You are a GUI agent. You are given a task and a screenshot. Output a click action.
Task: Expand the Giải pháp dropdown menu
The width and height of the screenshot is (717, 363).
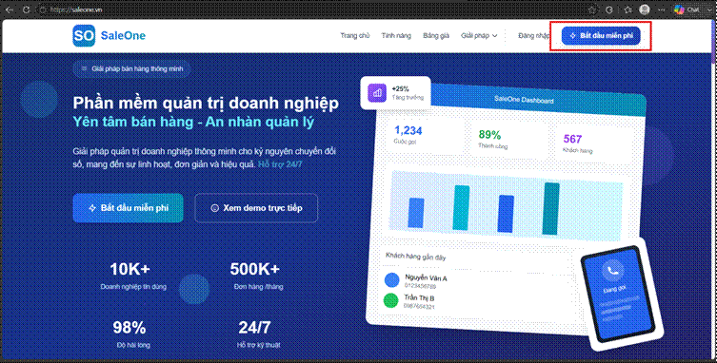pos(479,35)
